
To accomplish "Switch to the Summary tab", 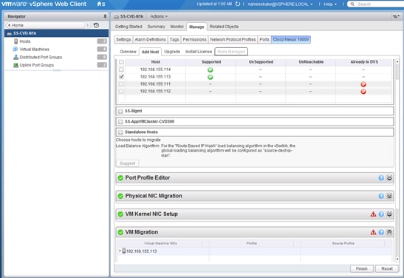I will (x=156, y=27).
